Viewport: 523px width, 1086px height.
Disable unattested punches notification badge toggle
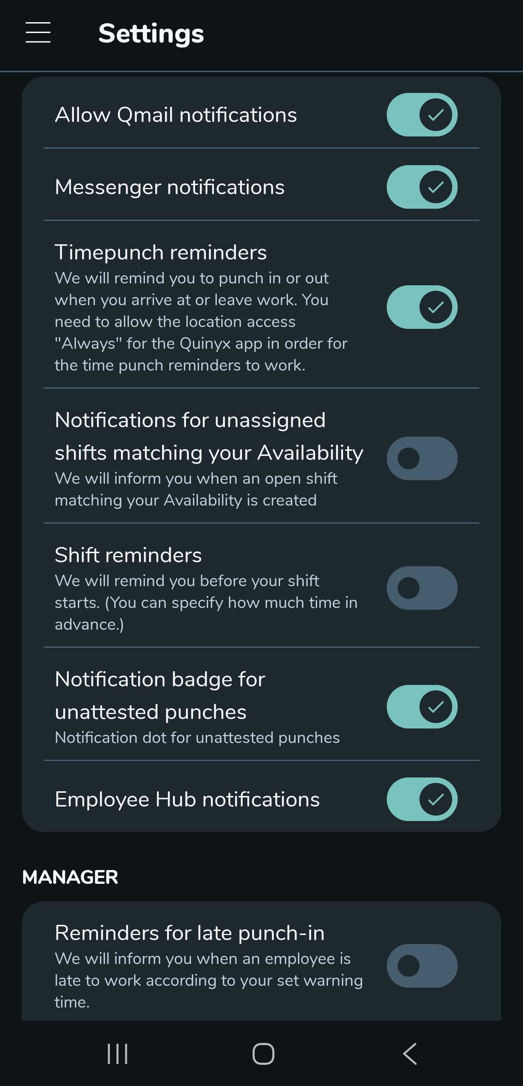[x=422, y=707]
